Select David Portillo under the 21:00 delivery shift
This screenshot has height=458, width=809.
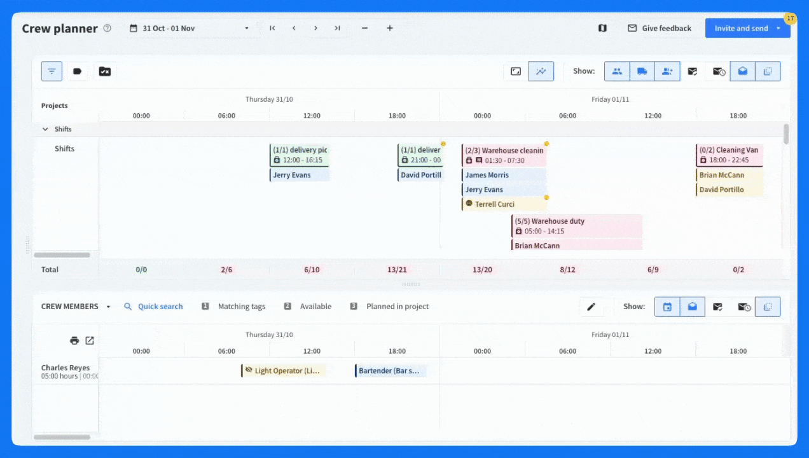[x=420, y=175]
